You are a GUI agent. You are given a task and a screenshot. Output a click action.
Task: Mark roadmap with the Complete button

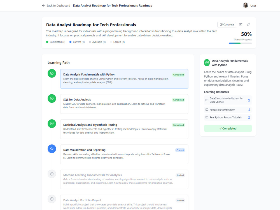coord(227,24)
